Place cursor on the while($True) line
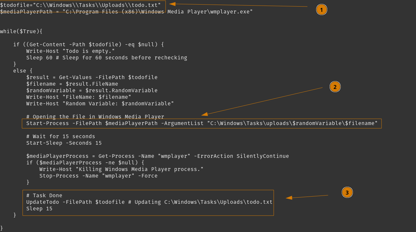Viewport: 416px width, 232px height. 21,32
